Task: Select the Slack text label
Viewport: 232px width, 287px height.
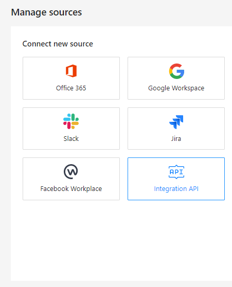Action: pos(71,138)
